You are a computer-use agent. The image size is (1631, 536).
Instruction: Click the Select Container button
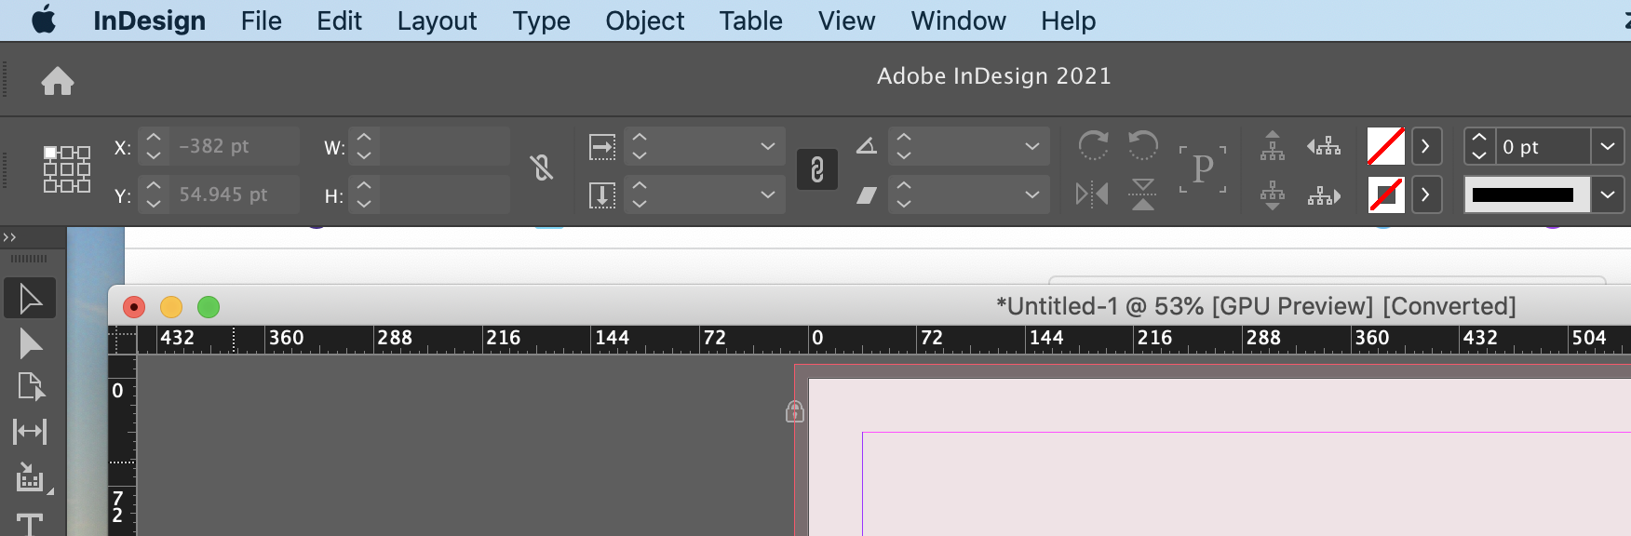point(1203,168)
